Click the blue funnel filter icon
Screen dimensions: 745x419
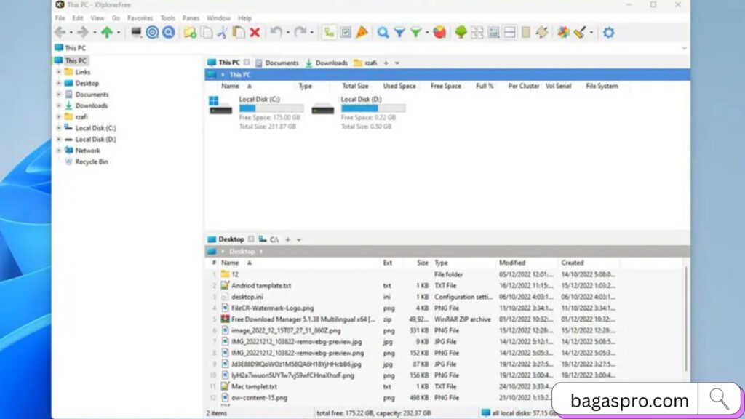tap(399, 32)
